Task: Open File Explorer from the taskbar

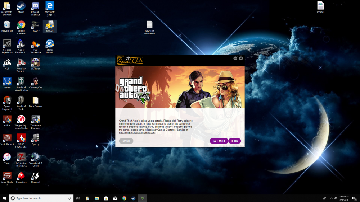Action: click(96, 198)
